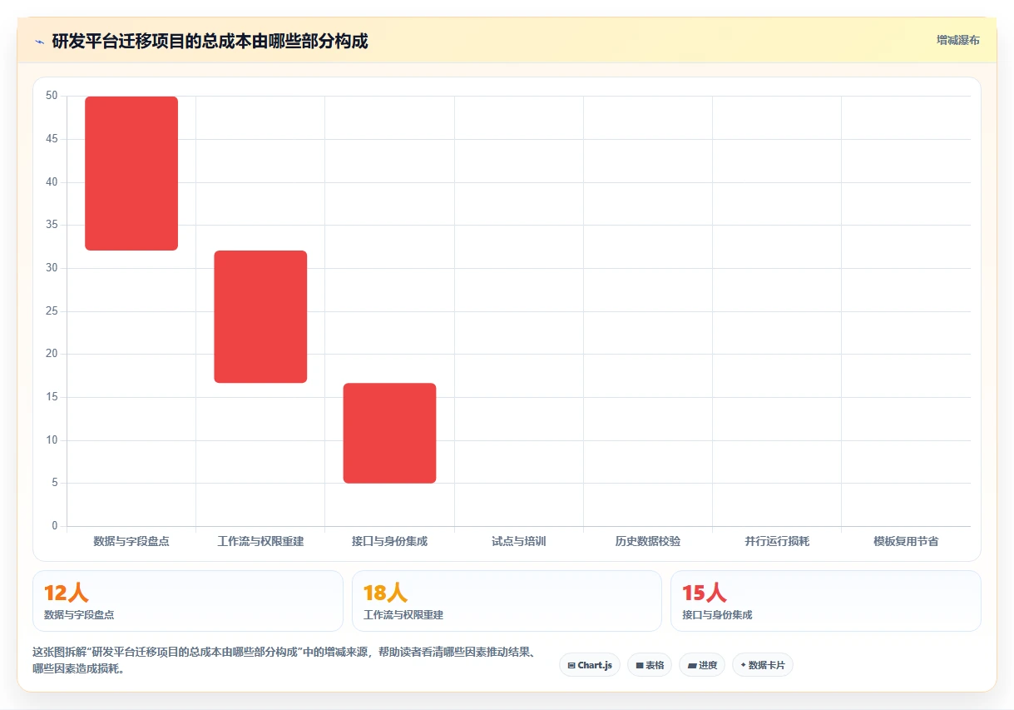Click the 表格 tag

coord(650,665)
